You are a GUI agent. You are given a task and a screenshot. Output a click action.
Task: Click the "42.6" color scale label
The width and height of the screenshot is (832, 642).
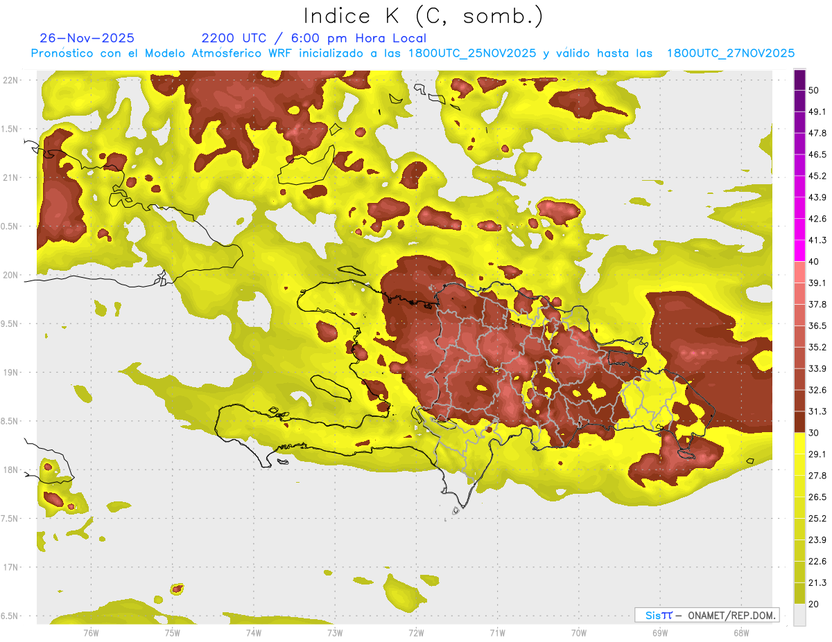point(817,219)
